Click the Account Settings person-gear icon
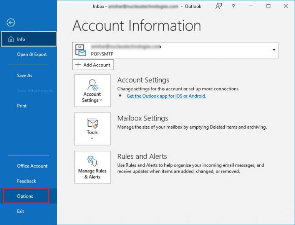This screenshot has height=225, width=295. click(x=92, y=85)
